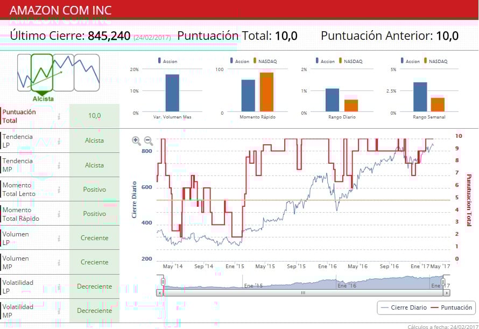Image resolution: width=479 pixels, height=329 pixels.
Task: Click Tendencia MP value Alcista
Action: [94, 165]
